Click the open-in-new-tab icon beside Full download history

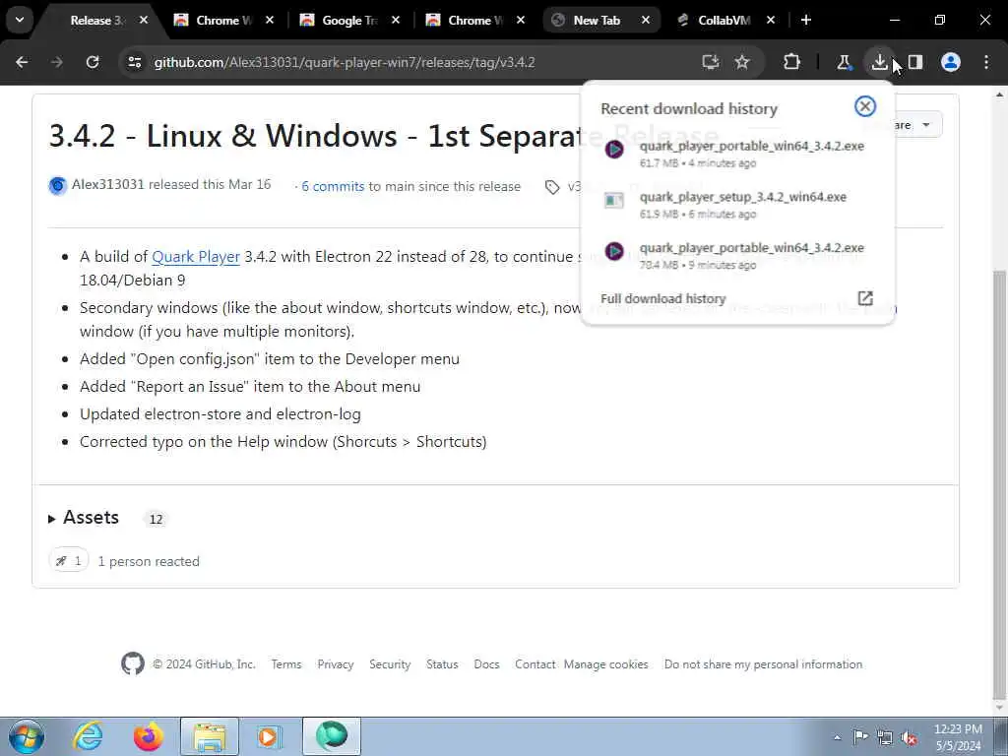pyautogui.click(x=865, y=298)
